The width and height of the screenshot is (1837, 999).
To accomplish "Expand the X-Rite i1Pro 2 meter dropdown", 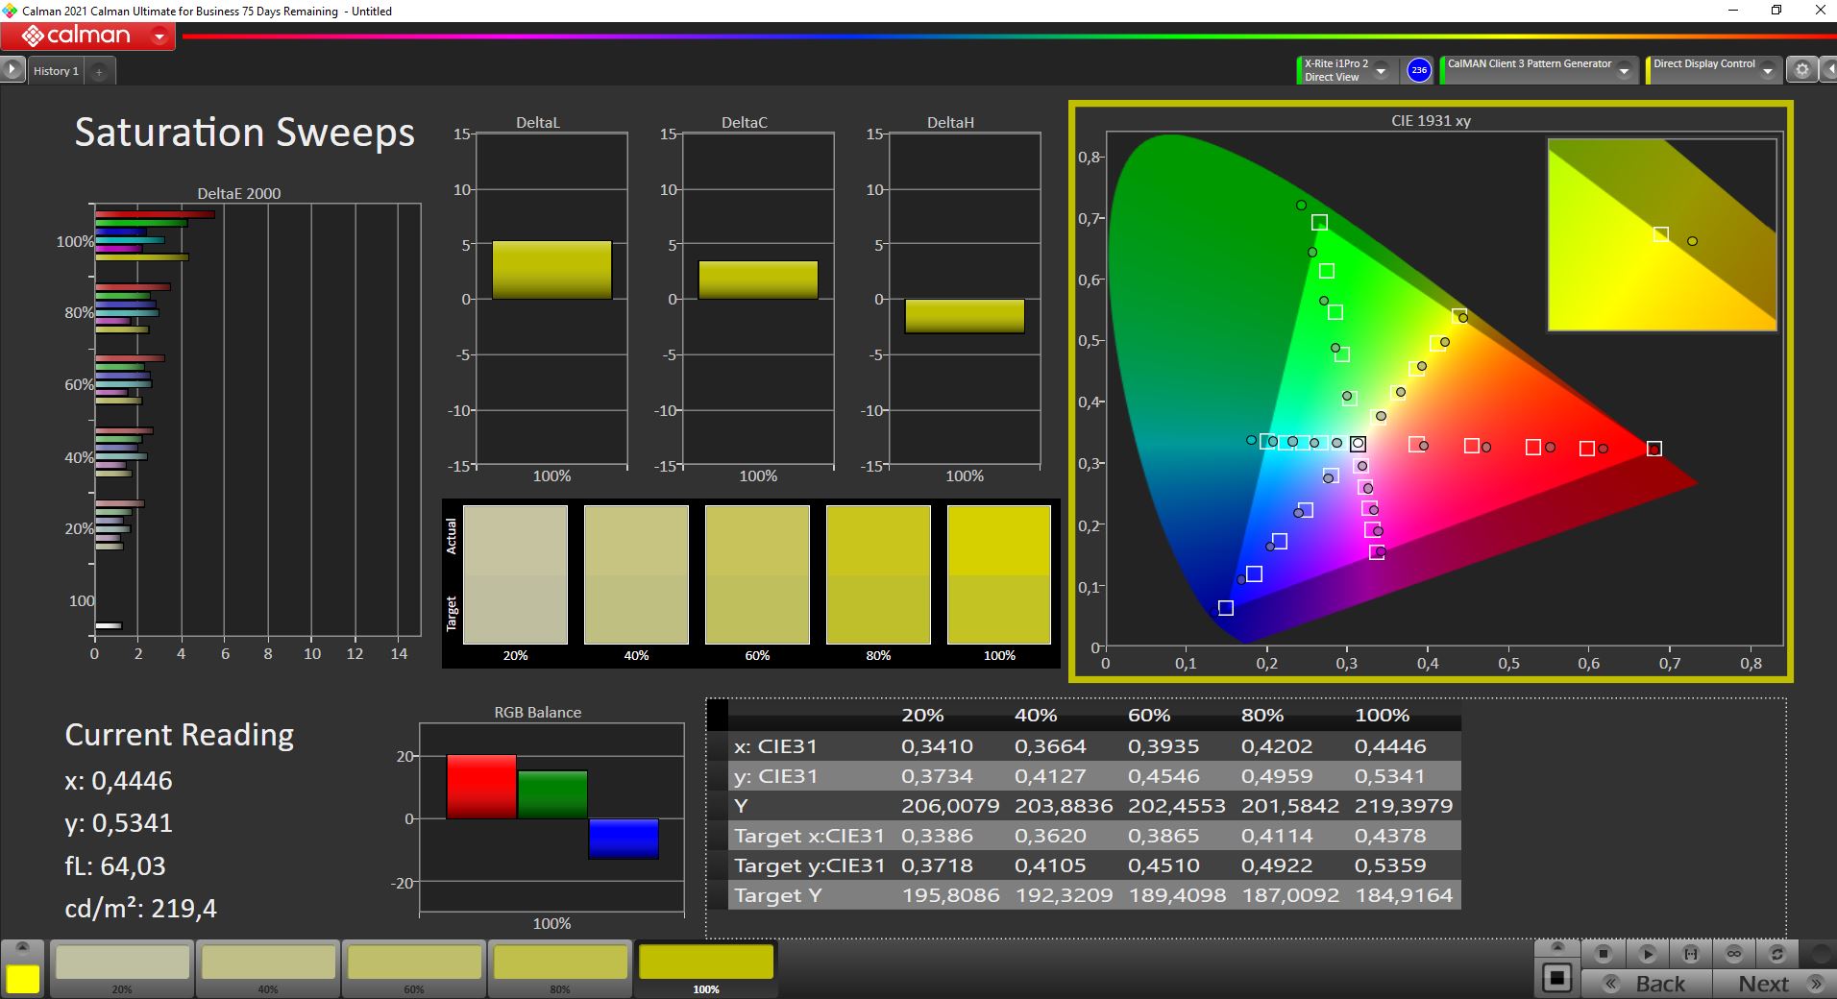I will click(1382, 71).
